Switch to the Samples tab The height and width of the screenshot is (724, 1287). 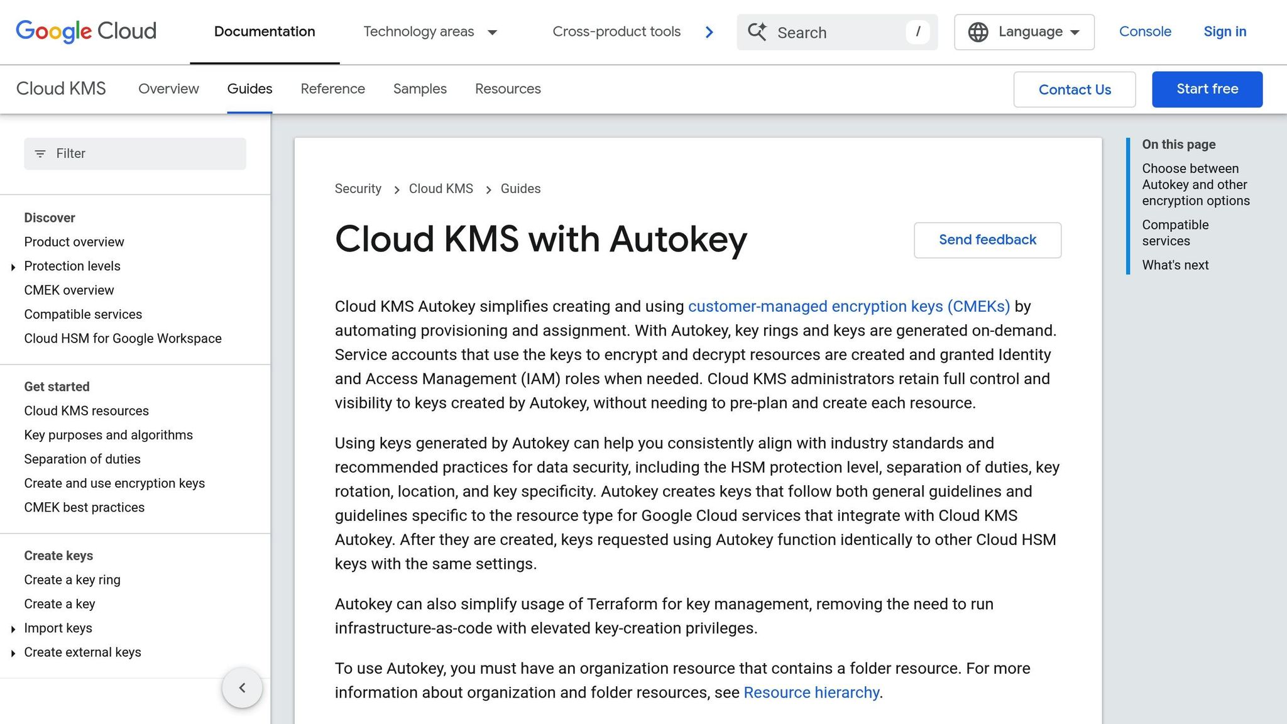419,89
